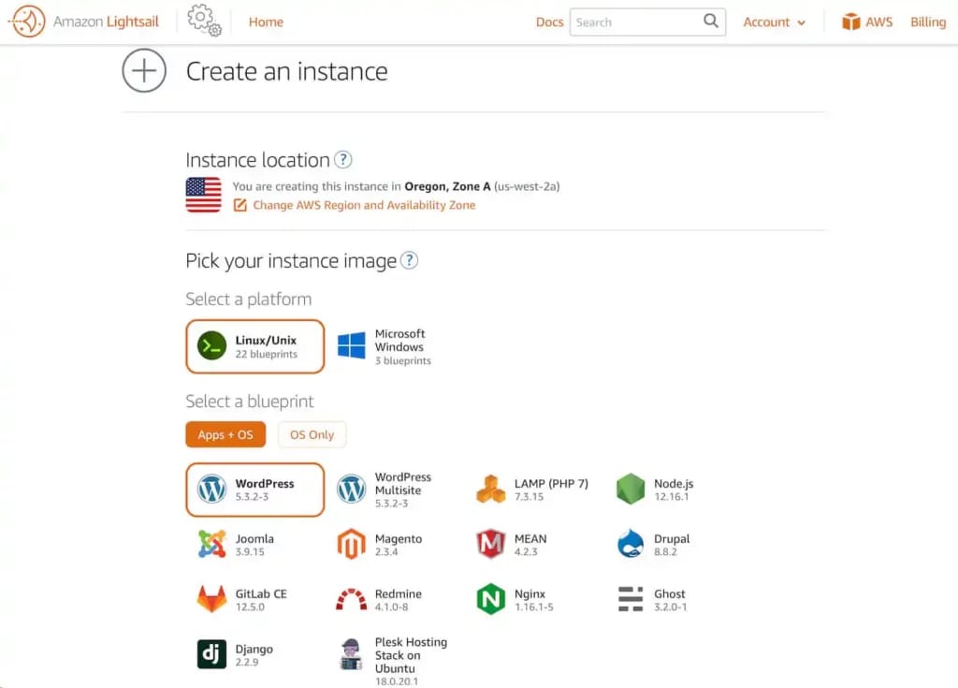Switch to the Apps + OS tab
958x688 pixels.
pyautogui.click(x=225, y=435)
